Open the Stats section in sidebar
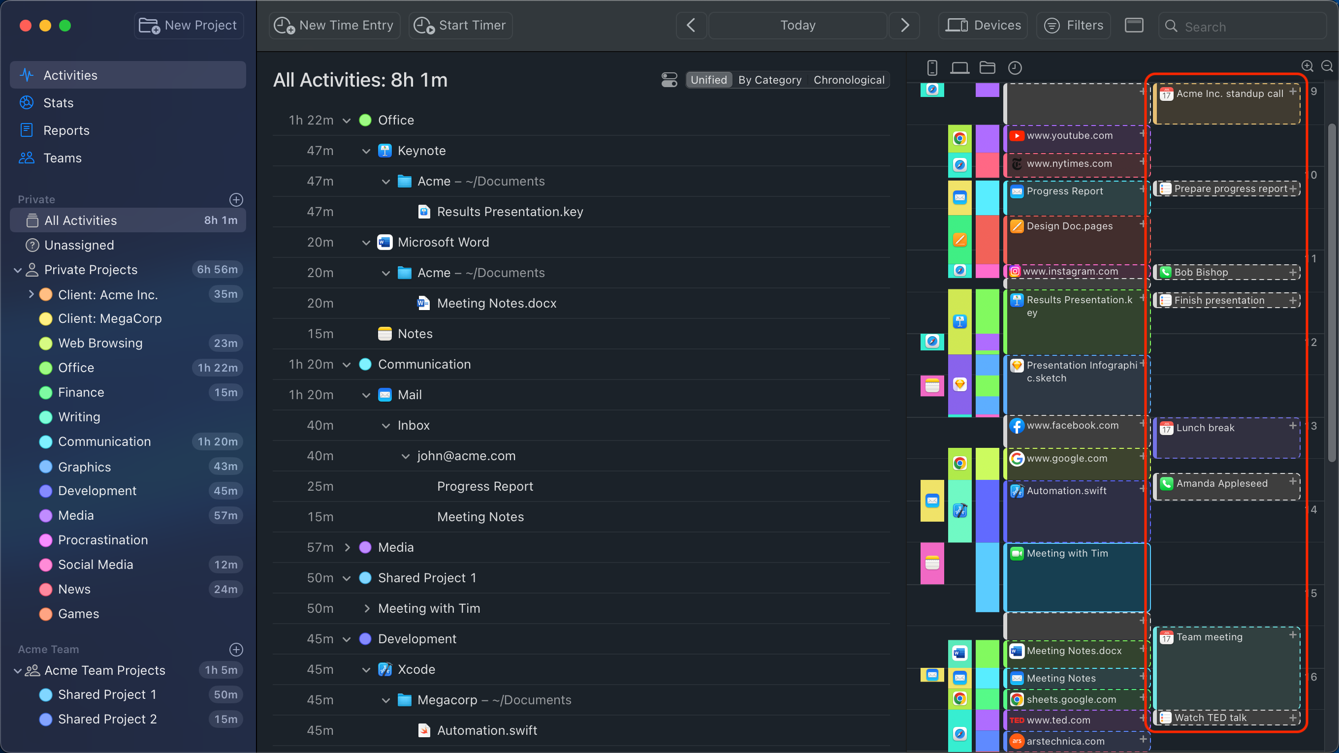The height and width of the screenshot is (753, 1339). click(58, 103)
